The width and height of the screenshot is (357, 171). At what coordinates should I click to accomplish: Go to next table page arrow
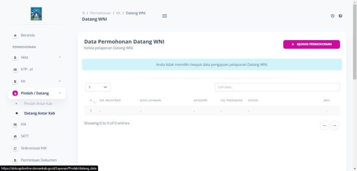point(335,125)
